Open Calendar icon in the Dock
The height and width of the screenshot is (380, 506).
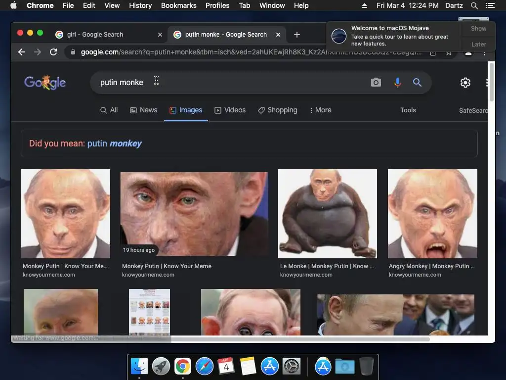point(226,367)
